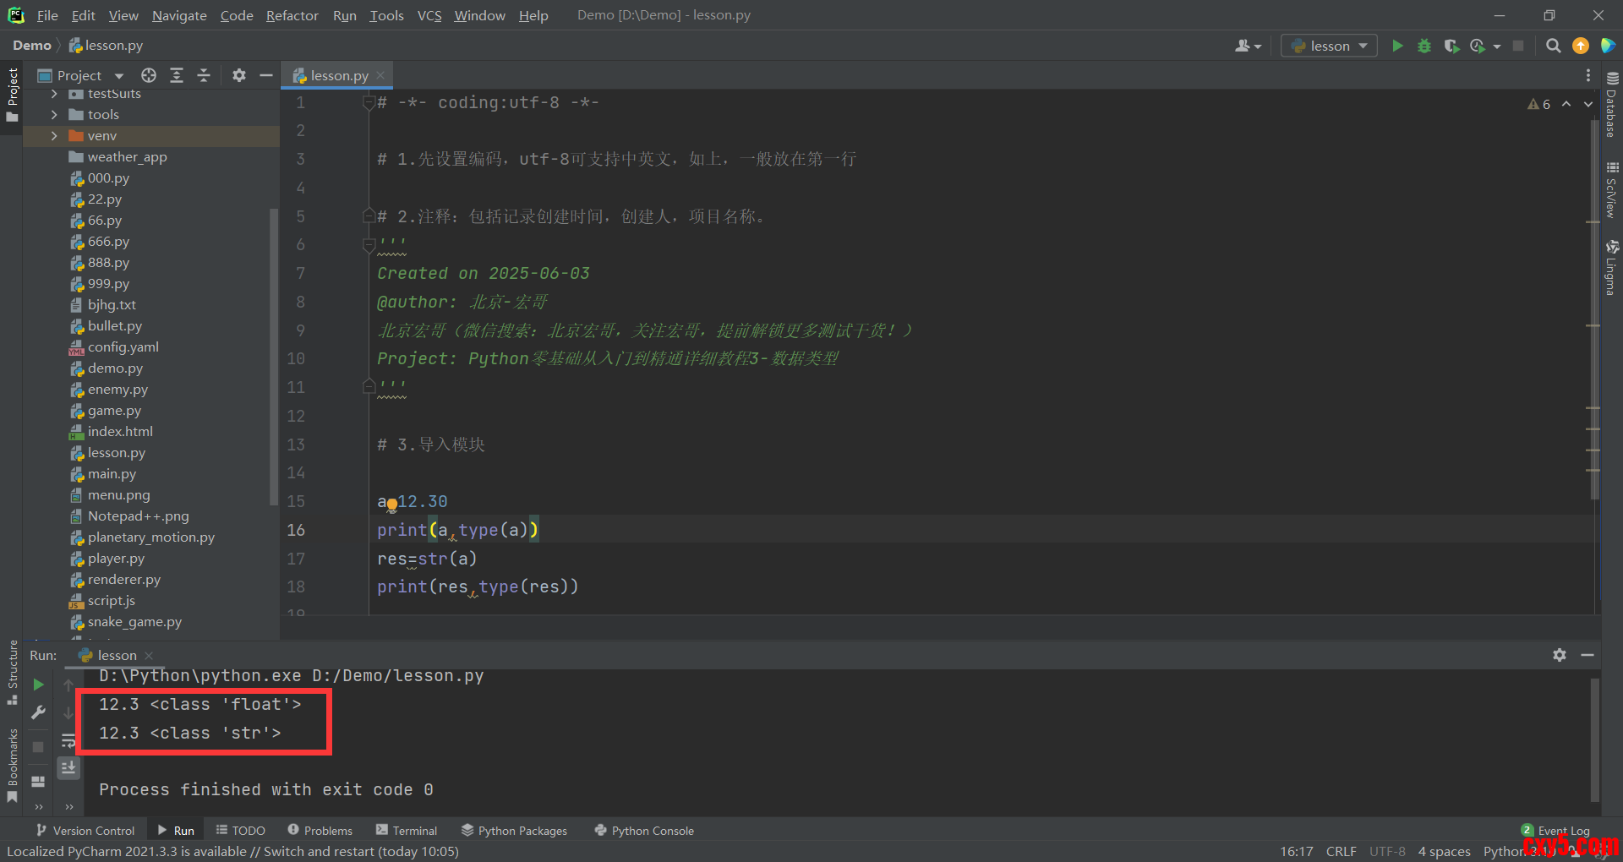Rerun lesson in Run panel
Screen dimensions: 1623x862
38,685
